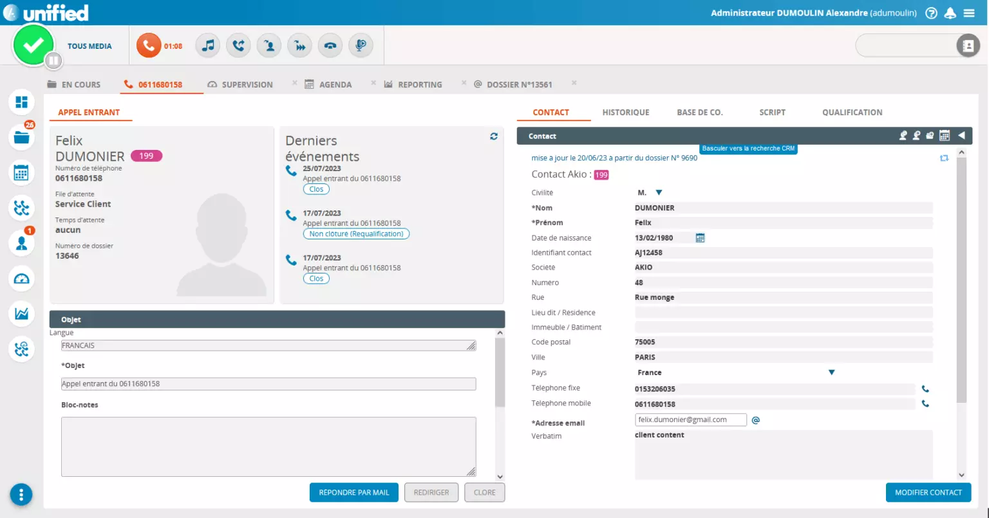Screen dimensions: 989x518
Task: Open the Civilité dropdown
Action: [659, 192]
